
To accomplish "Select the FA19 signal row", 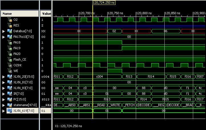I will (17, 48).
